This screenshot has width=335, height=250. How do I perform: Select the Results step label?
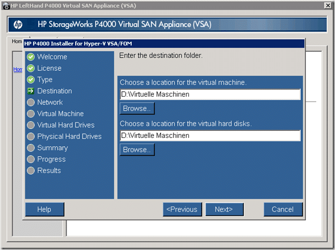(49, 170)
